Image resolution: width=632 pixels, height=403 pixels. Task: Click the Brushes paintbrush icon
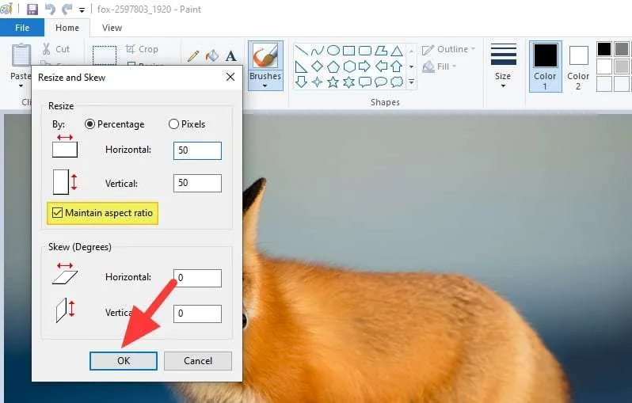click(x=265, y=55)
